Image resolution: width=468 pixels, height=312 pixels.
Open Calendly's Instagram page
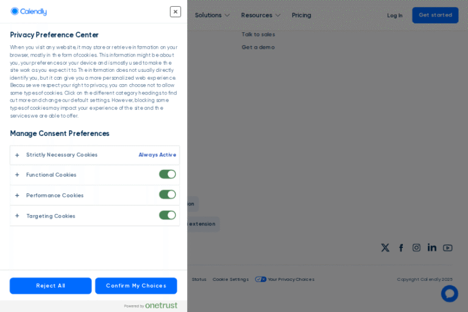[416, 247]
